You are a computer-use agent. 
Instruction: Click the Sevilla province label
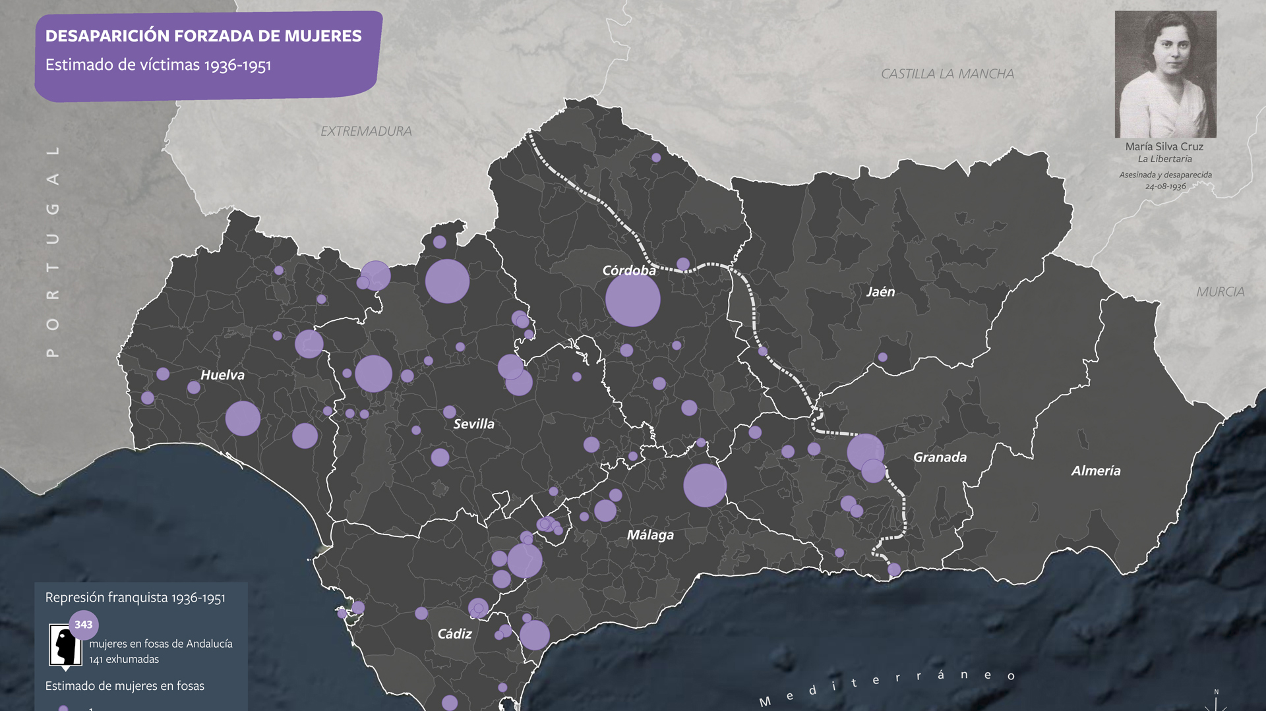473,424
